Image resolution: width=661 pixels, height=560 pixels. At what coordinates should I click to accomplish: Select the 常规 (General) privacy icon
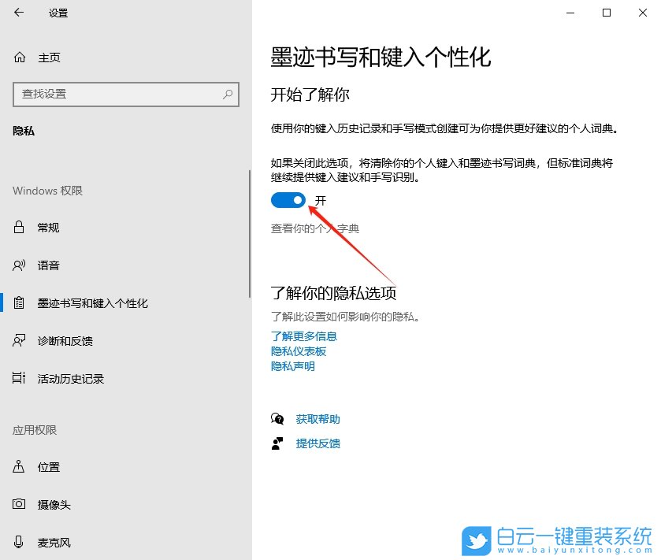pos(17,228)
